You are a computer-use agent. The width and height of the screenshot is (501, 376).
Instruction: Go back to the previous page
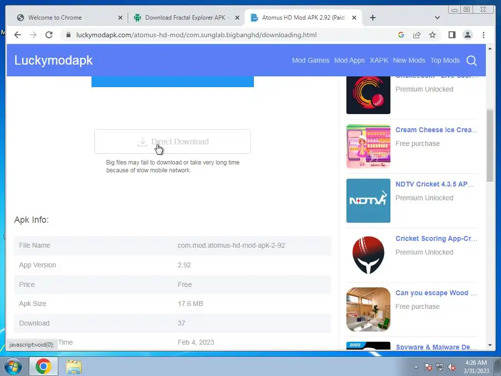point(18,35)
